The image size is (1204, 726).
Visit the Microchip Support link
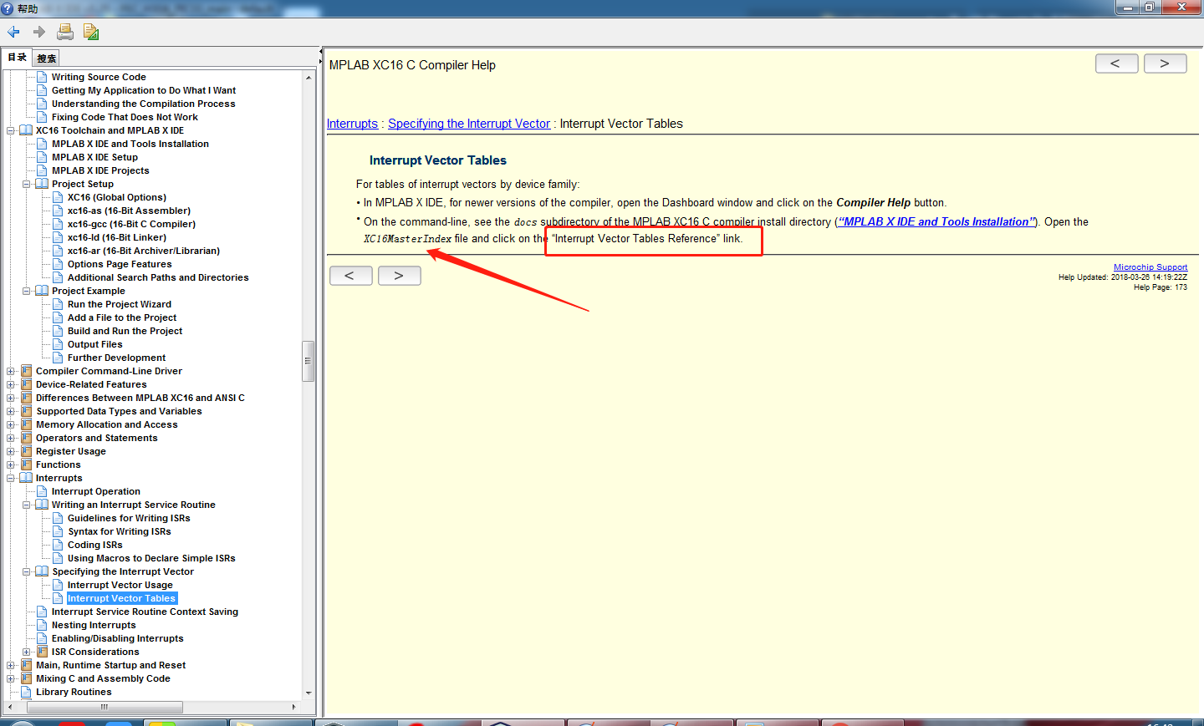[x=1150, y=267]
